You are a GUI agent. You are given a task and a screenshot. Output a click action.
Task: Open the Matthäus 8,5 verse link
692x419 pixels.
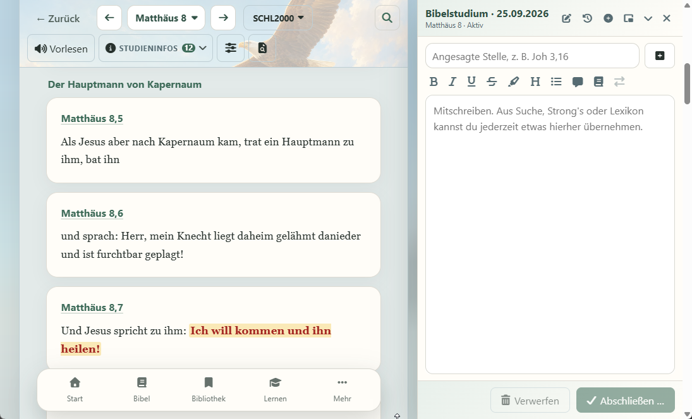pyautogui.click(x=92, y=118)
